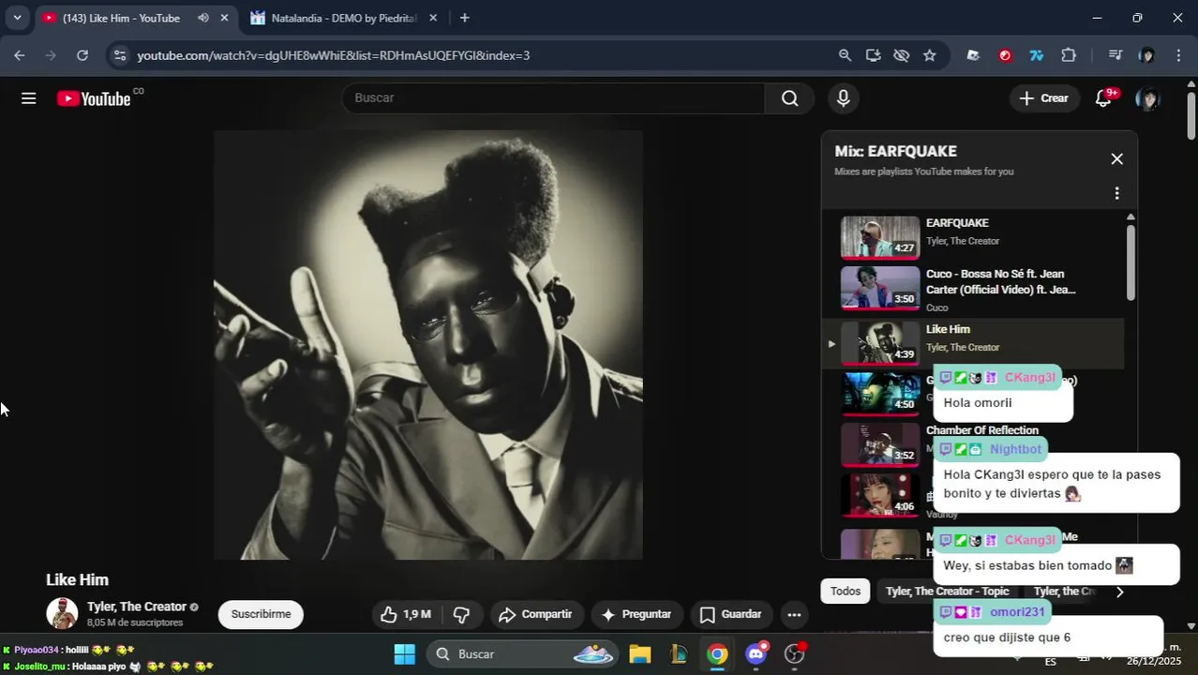Click the crossed-out eye icon in the address bar
The image size is (1198, 675).
coord(901,55)
